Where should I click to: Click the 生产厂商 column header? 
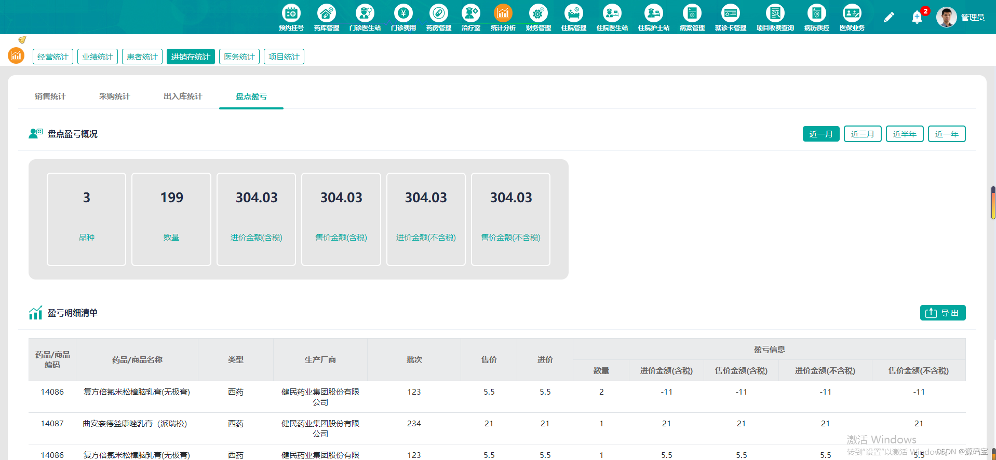point(320,359)
